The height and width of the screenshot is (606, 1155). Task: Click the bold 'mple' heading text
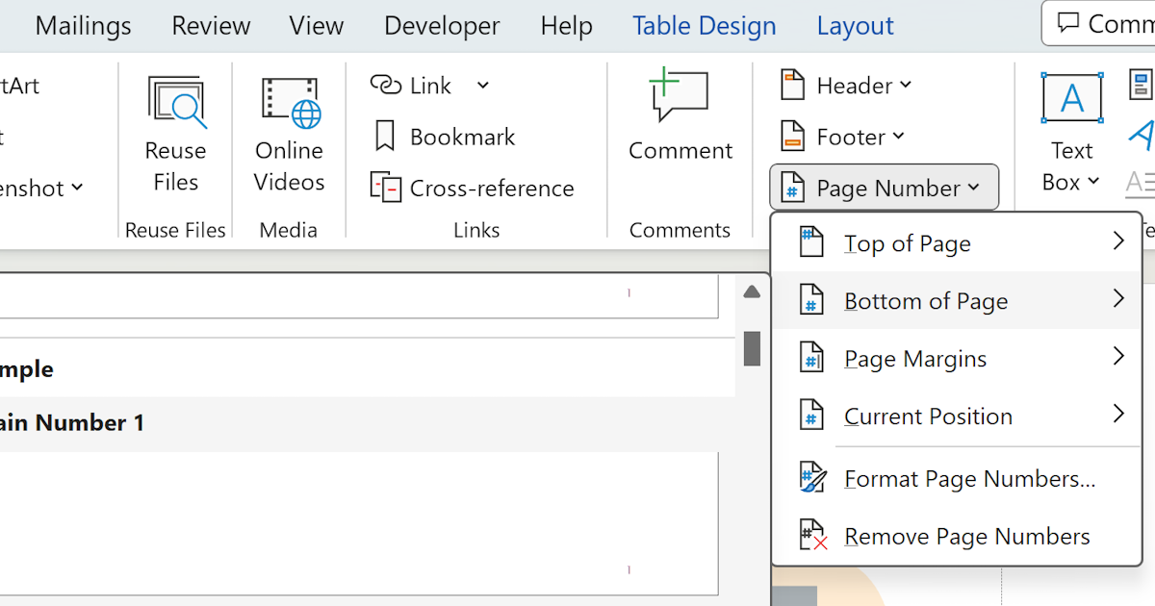coord(27,369)
